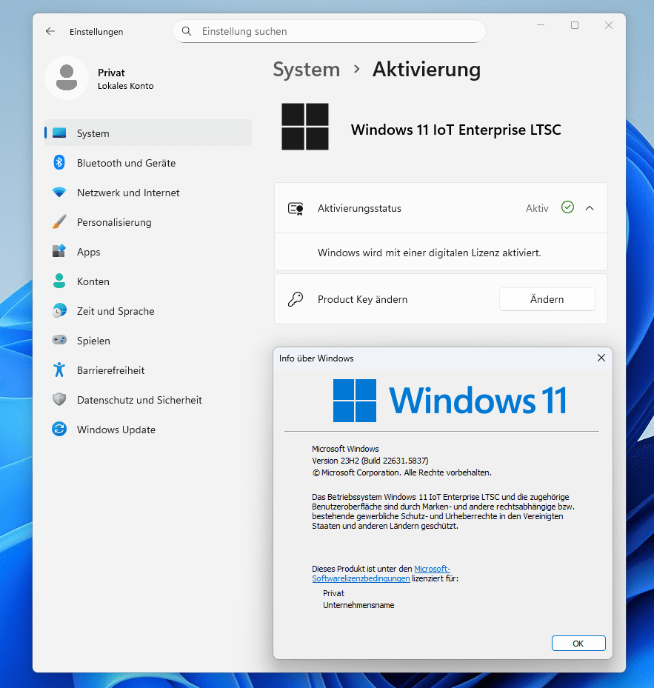Close the Einstellungen window
This screenshot has height=688, width=654.
pos(608,25)
